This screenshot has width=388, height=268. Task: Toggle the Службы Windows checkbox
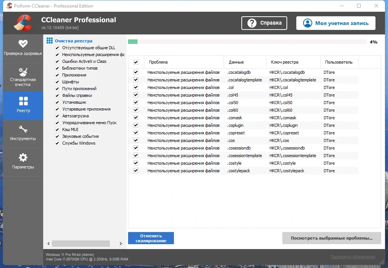point(57,143)
